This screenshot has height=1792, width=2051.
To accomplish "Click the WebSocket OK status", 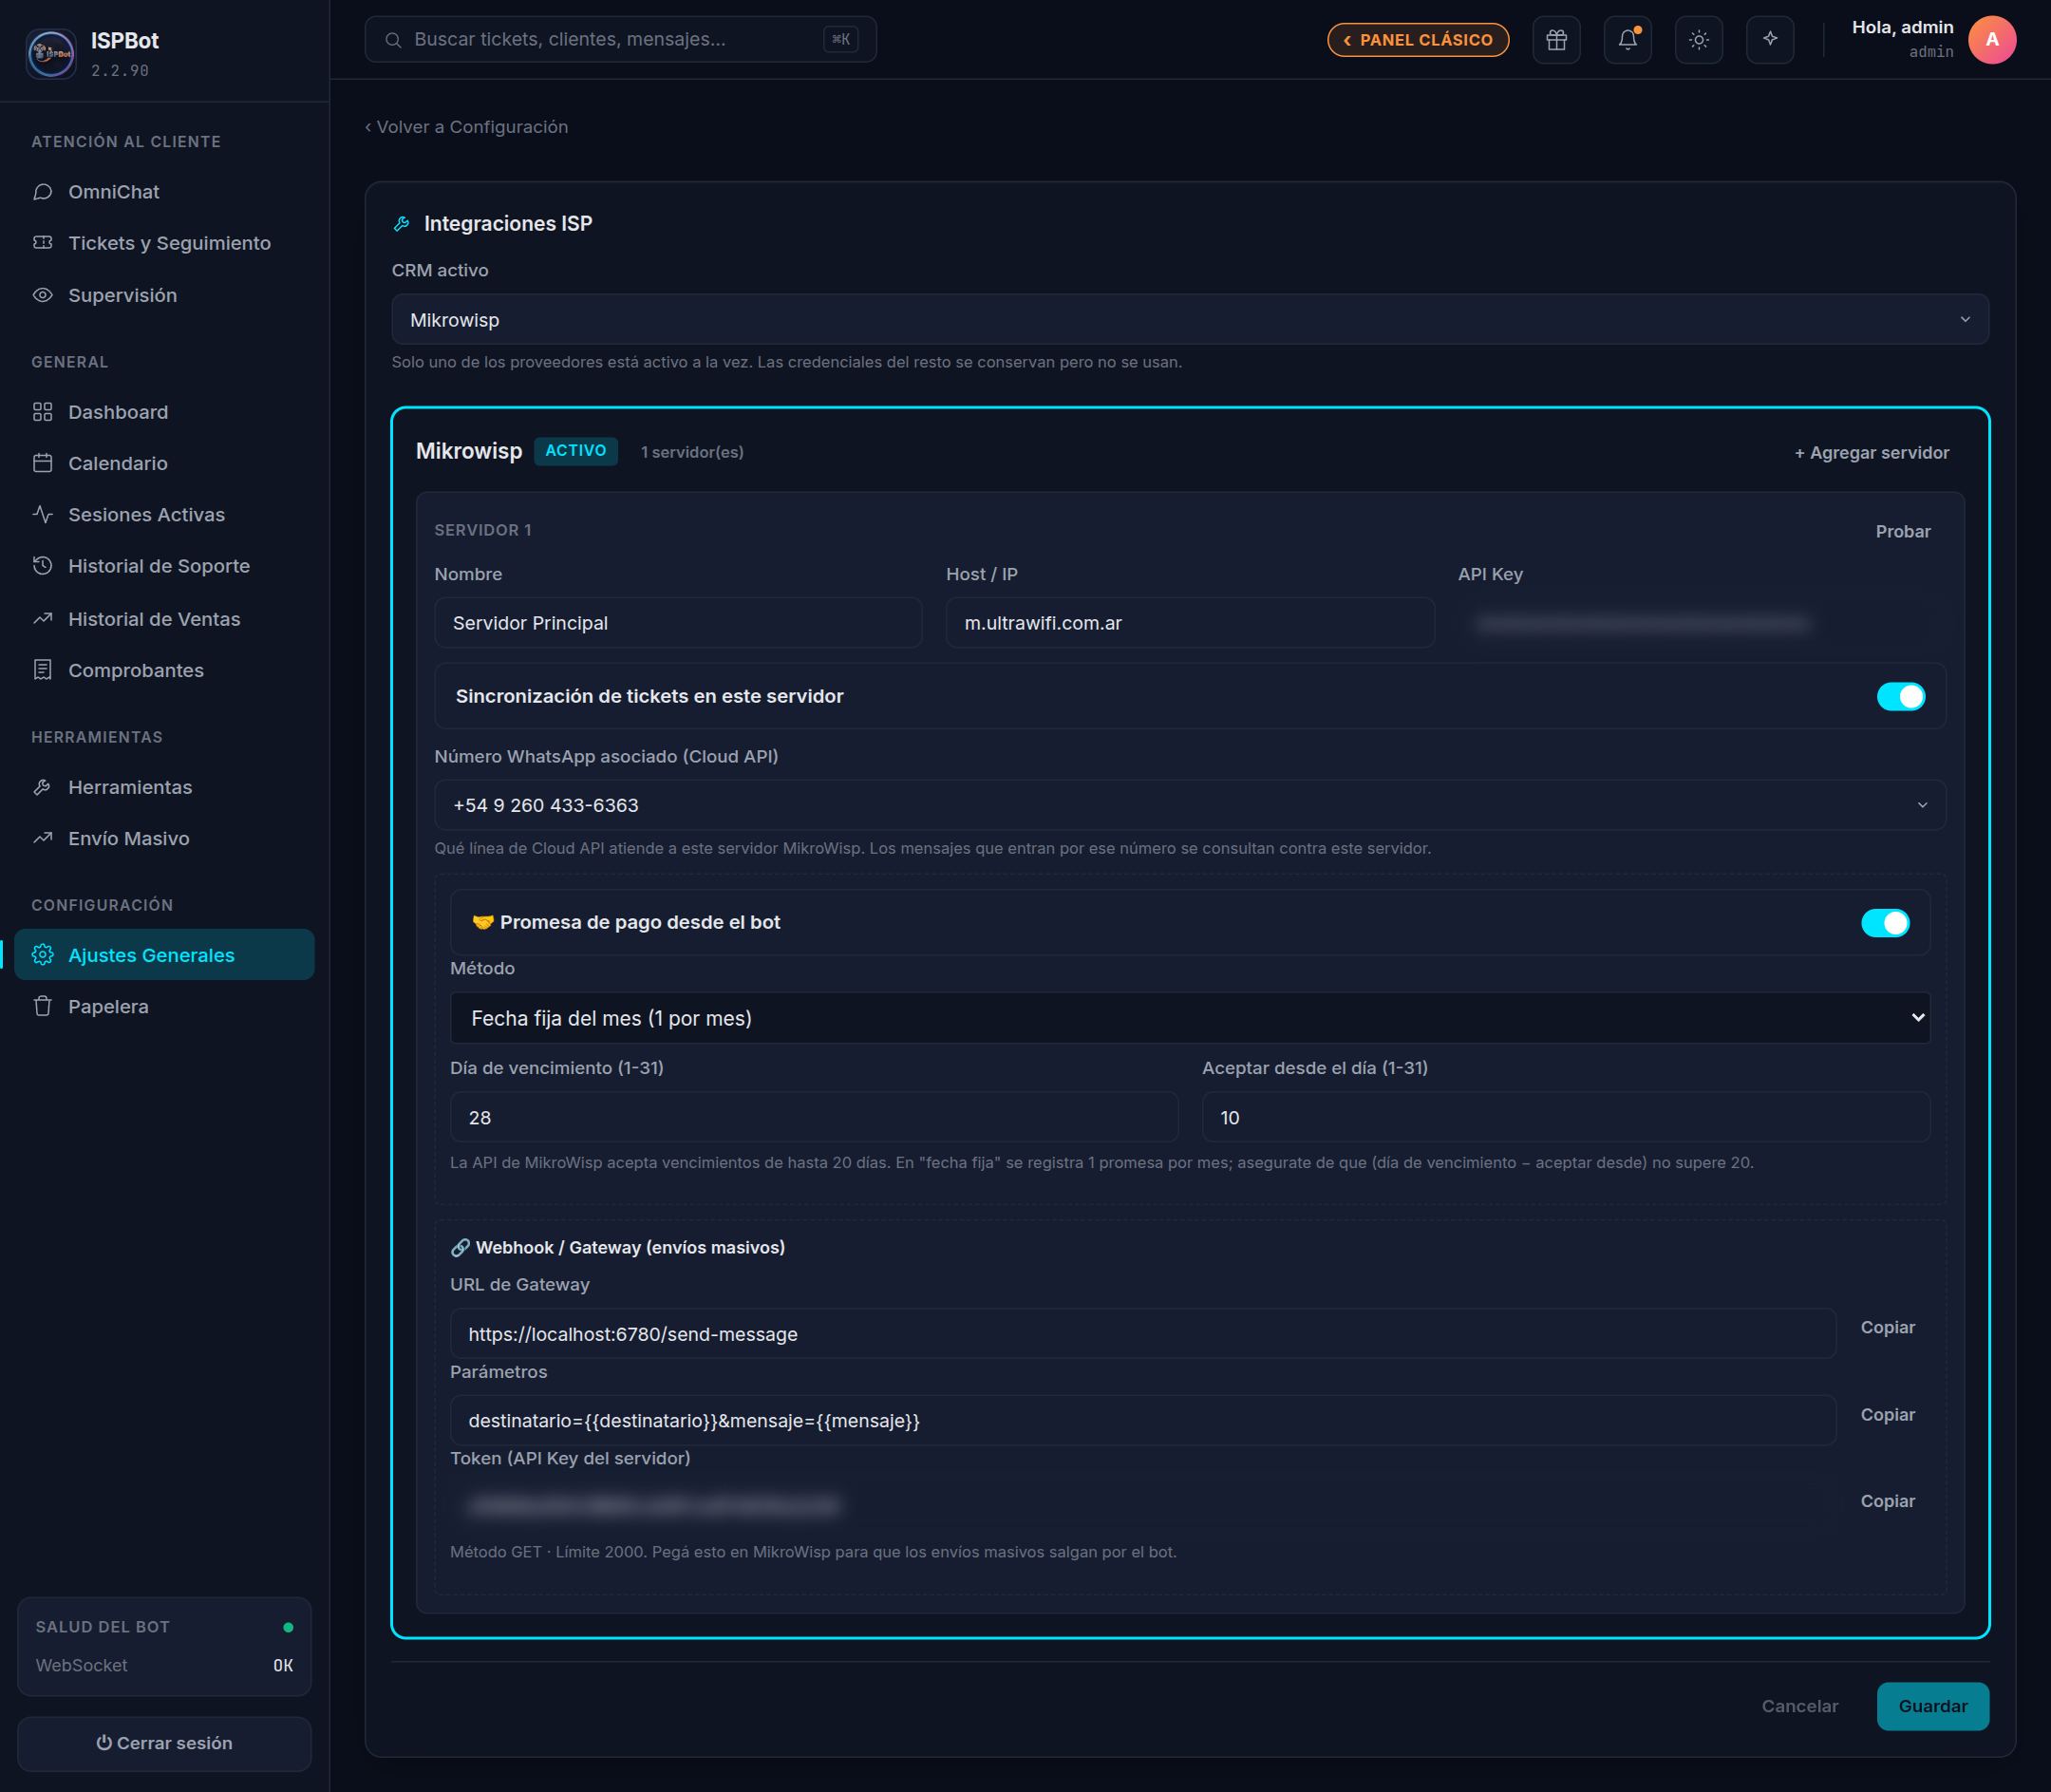I will (x=164, y=1666).
